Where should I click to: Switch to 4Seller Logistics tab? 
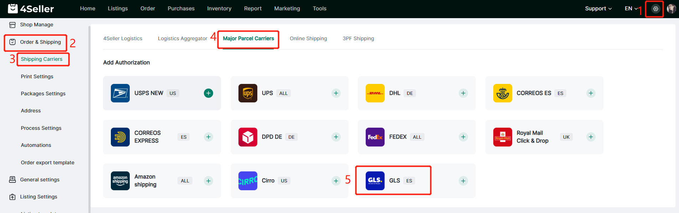(123, 38)
